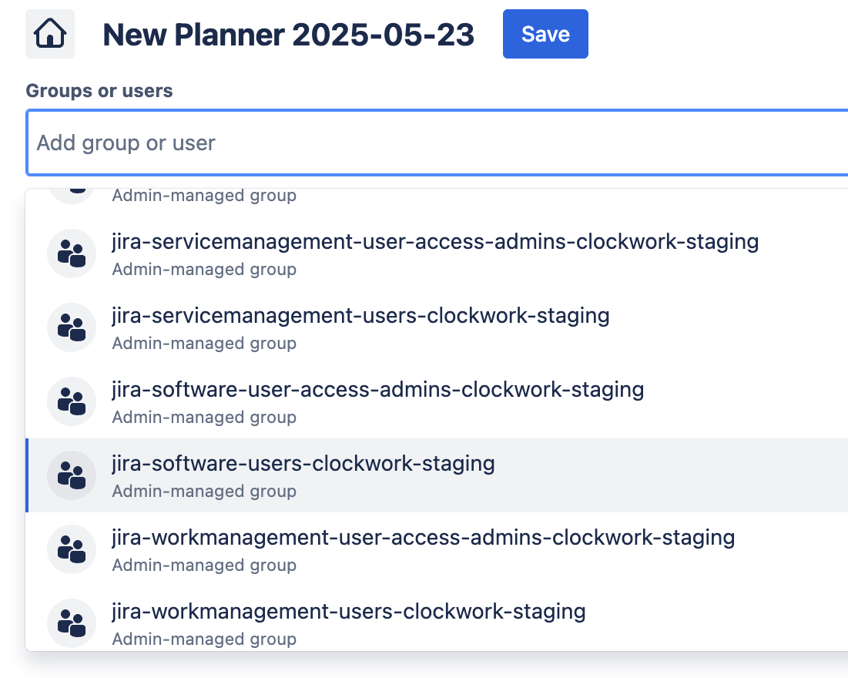Click group icon beside jira-workmanagement-users-clockwork-staging
Screen dimensions: 848x678
click(72, 623)
